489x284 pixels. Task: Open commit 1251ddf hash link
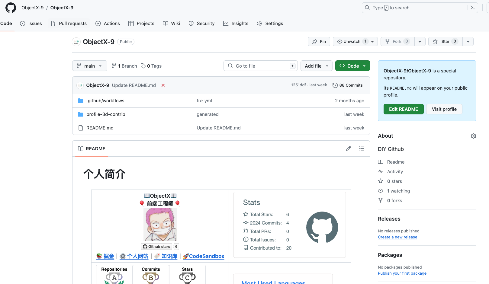coord(298,85)
